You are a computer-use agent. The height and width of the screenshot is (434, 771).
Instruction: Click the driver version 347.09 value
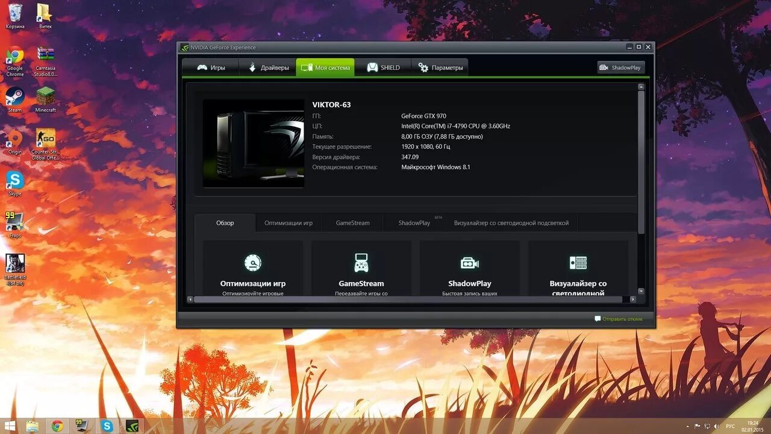click(410, 157)
